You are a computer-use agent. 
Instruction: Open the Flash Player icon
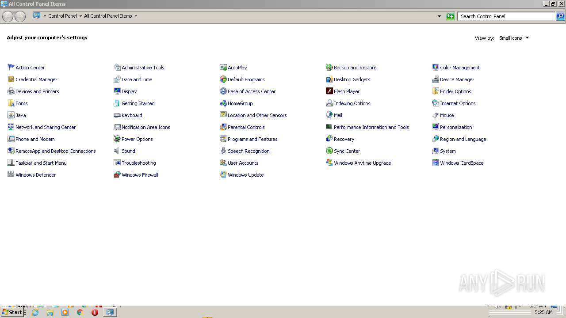pyautogui.click(x=329, y=91)
